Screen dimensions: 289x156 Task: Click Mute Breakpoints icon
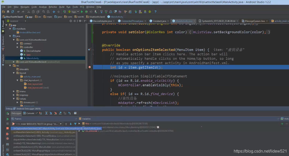(x=8, y=139)
